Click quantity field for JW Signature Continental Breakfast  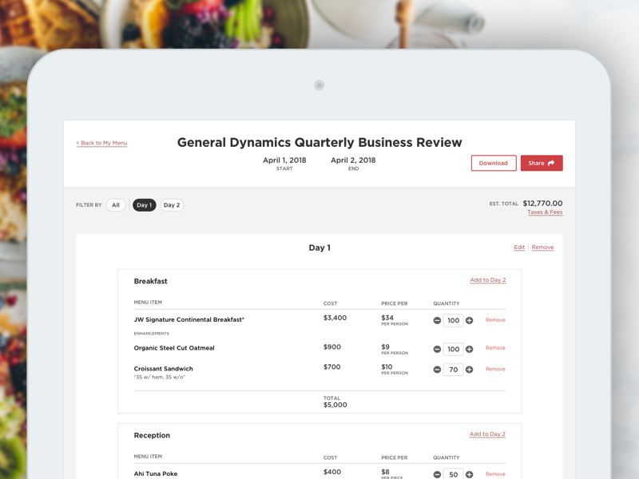point(453,321)
